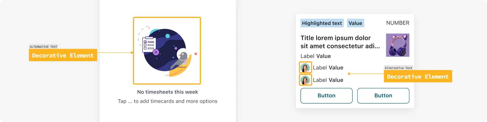Viewport: 487px width, 122px height.
Task: Click the Decorative Element tag linked to the avatars
Action: (x=418, y=76)
